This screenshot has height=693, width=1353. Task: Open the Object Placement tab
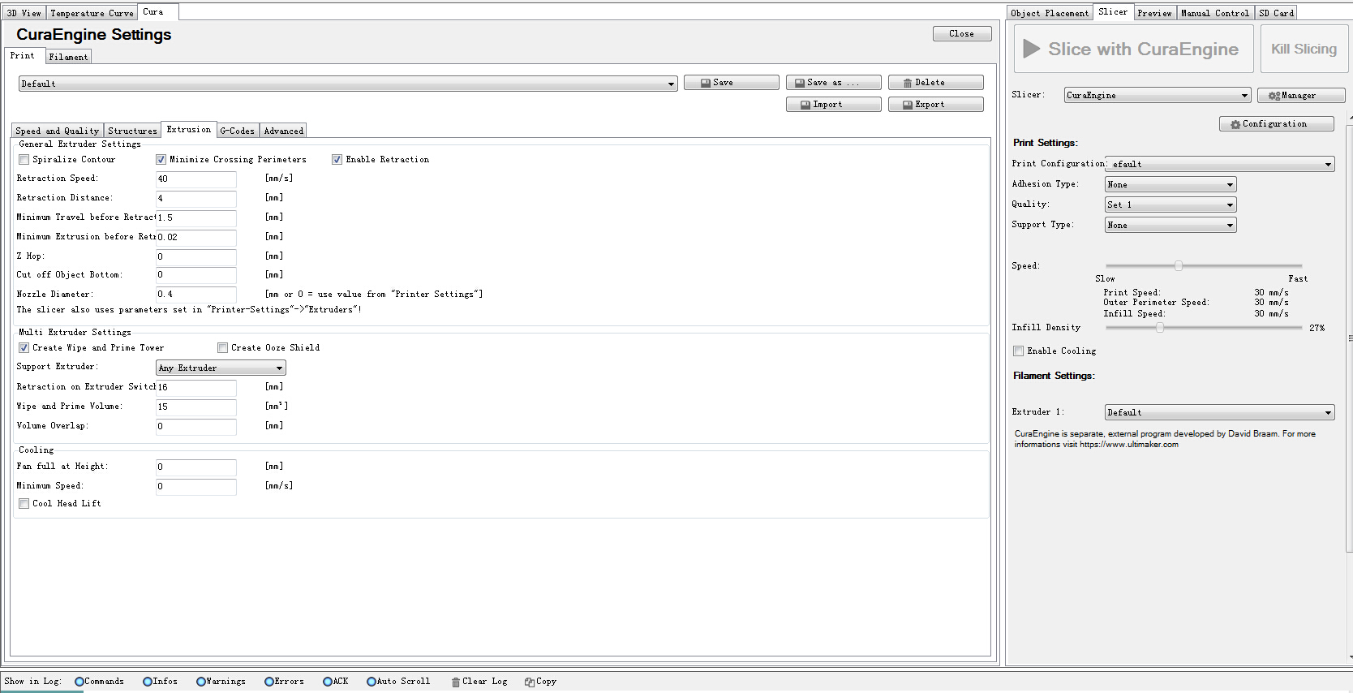click(x=1050, y=13)
